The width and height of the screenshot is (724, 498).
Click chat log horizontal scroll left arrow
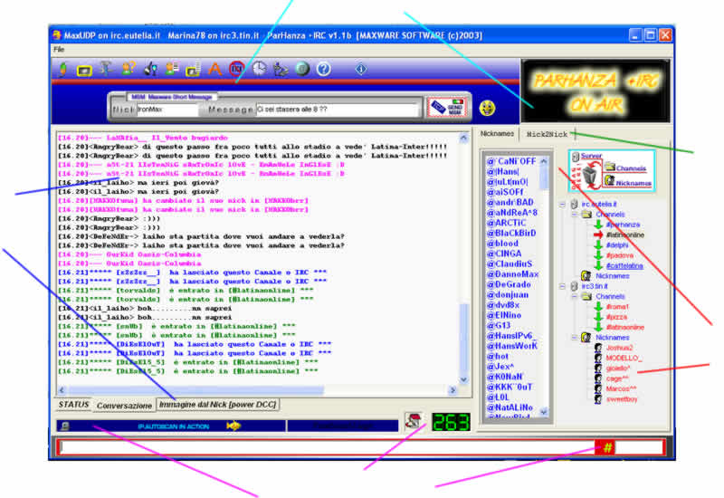click(62, 390)
